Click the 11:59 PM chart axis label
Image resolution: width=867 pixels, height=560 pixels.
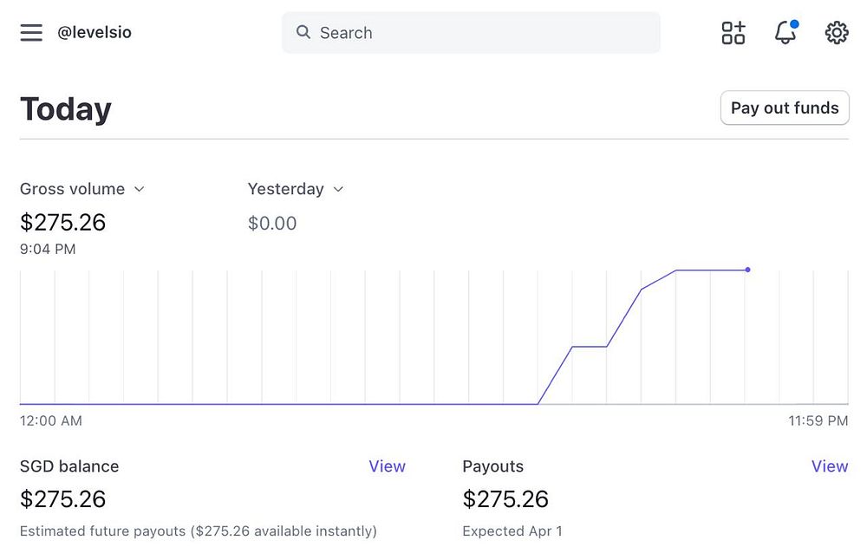[818, 421]
